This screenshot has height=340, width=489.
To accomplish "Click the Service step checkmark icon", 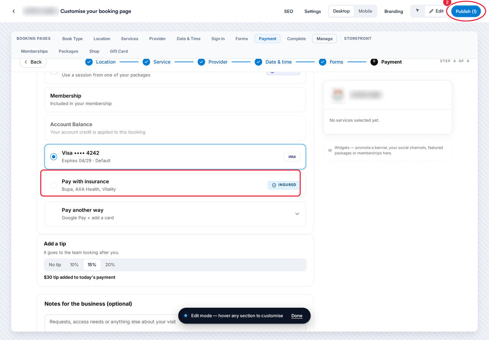I will (x=146, y=62).
